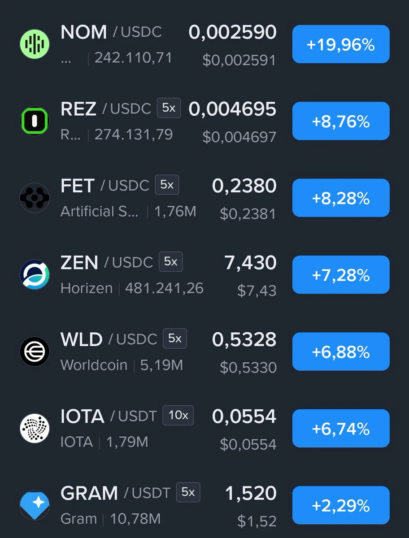Tap the +8,28% FET change button
This screenshot has height=538, width=409.
tap(341, 198)
